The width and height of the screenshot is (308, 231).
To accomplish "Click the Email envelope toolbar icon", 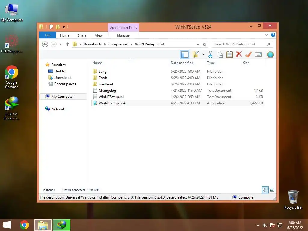I will coord(258,54).
